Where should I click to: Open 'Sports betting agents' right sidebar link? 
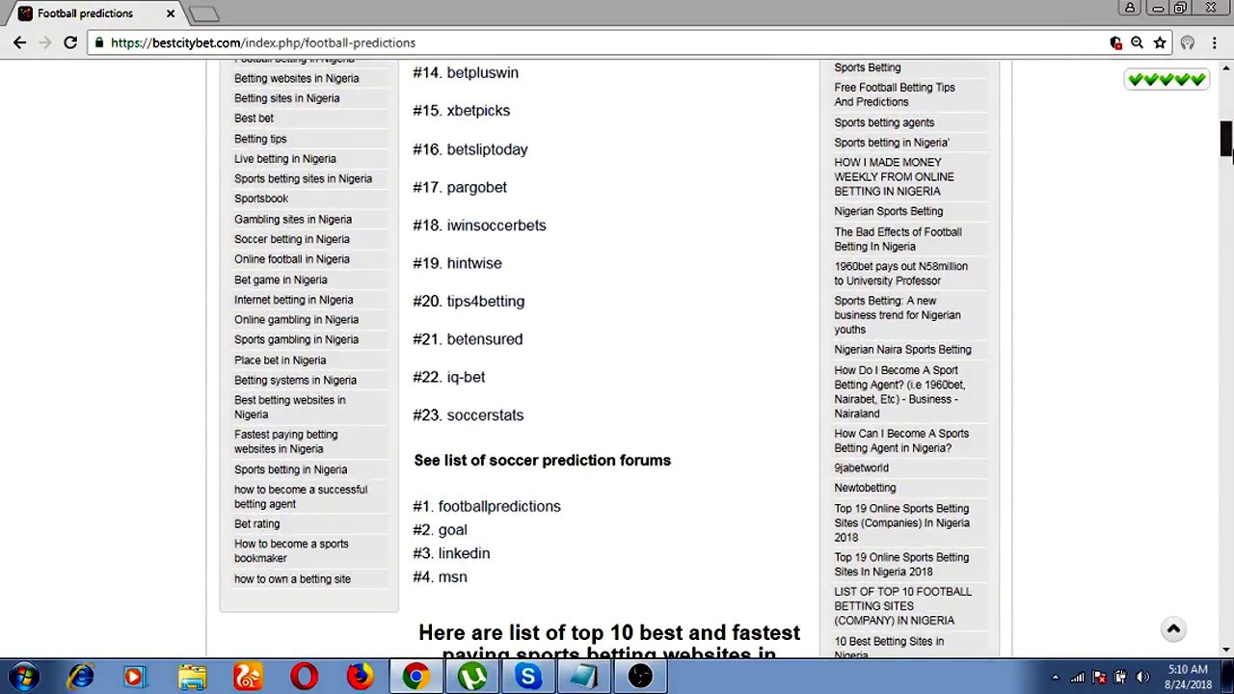(x=884, y=122)
